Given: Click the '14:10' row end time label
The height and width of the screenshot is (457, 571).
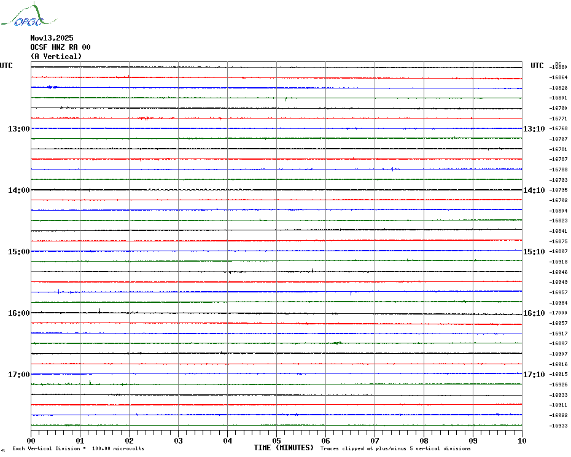Looking at the screenshot, I should click(x=534, y=190).
